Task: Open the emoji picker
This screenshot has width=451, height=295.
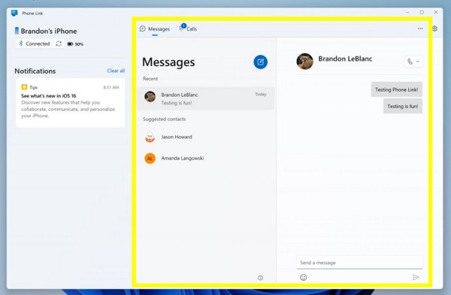Action: point(303,277)
